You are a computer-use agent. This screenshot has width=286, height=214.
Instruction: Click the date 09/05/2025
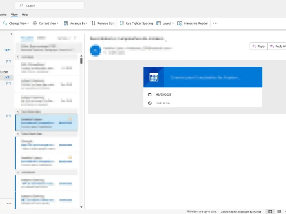click(164, 95)
